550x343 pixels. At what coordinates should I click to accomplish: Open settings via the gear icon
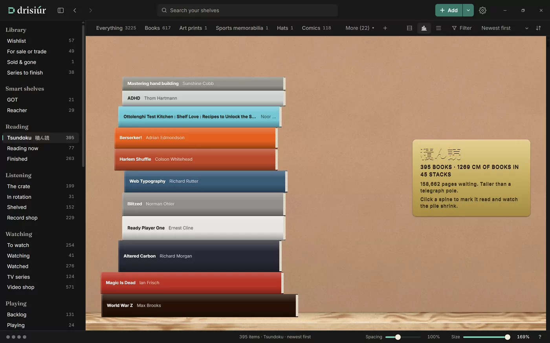click(x=482, y=11)
